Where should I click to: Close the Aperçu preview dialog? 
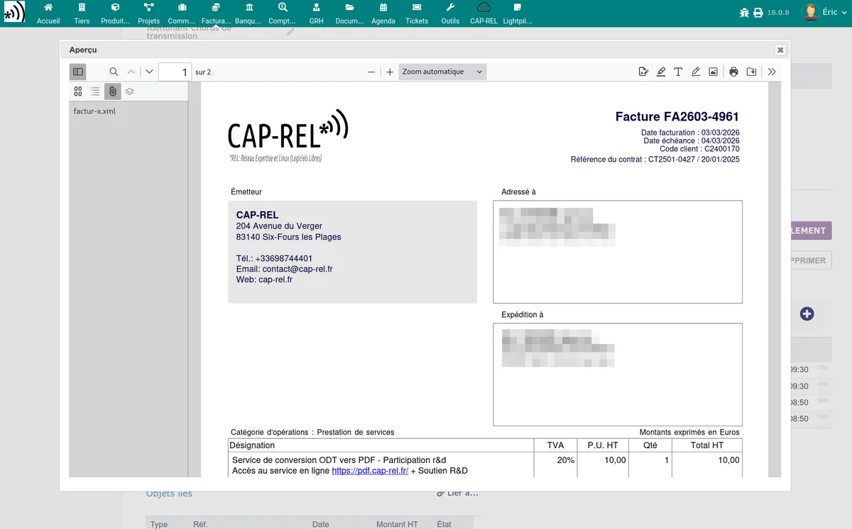click(x=780, y=50)
